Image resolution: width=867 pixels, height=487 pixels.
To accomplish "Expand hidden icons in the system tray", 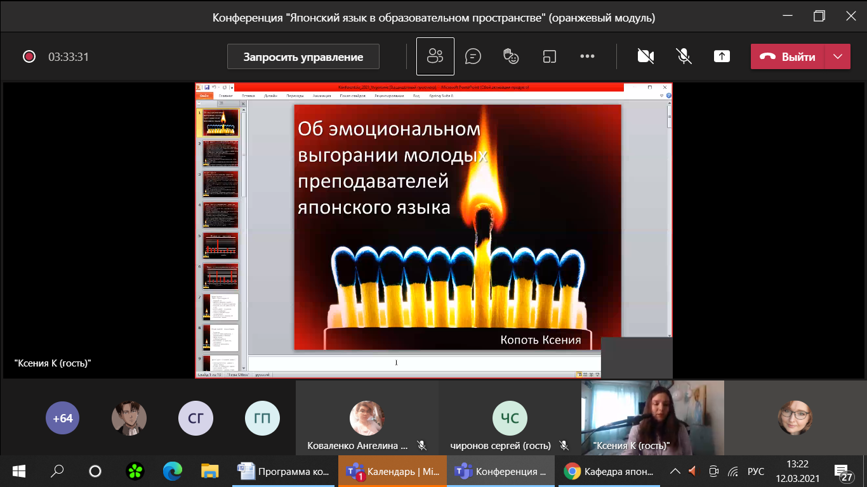I will pyautogui.click(x=675, y=471).
